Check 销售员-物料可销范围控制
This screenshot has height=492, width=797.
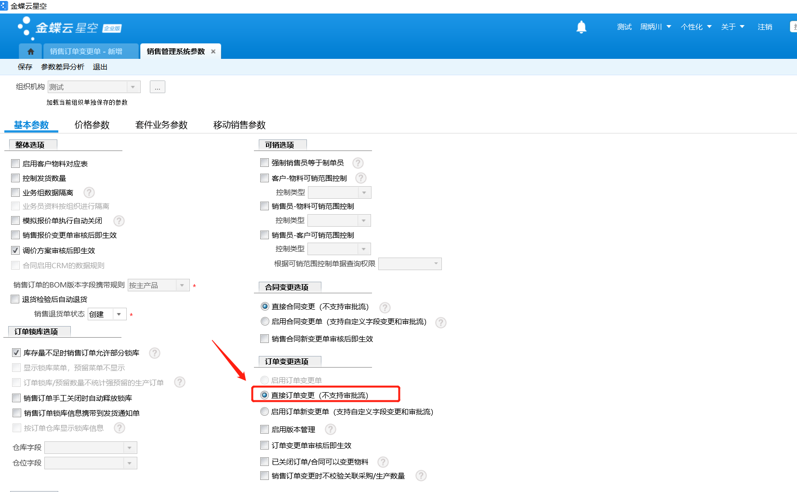[x=265, y=206]
